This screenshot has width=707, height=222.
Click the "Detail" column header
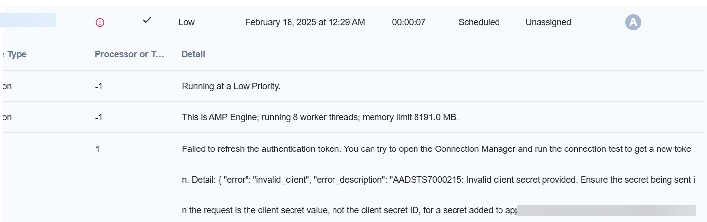click(193, 54)
